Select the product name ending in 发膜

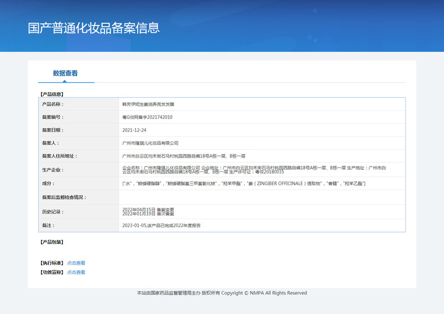148,104
